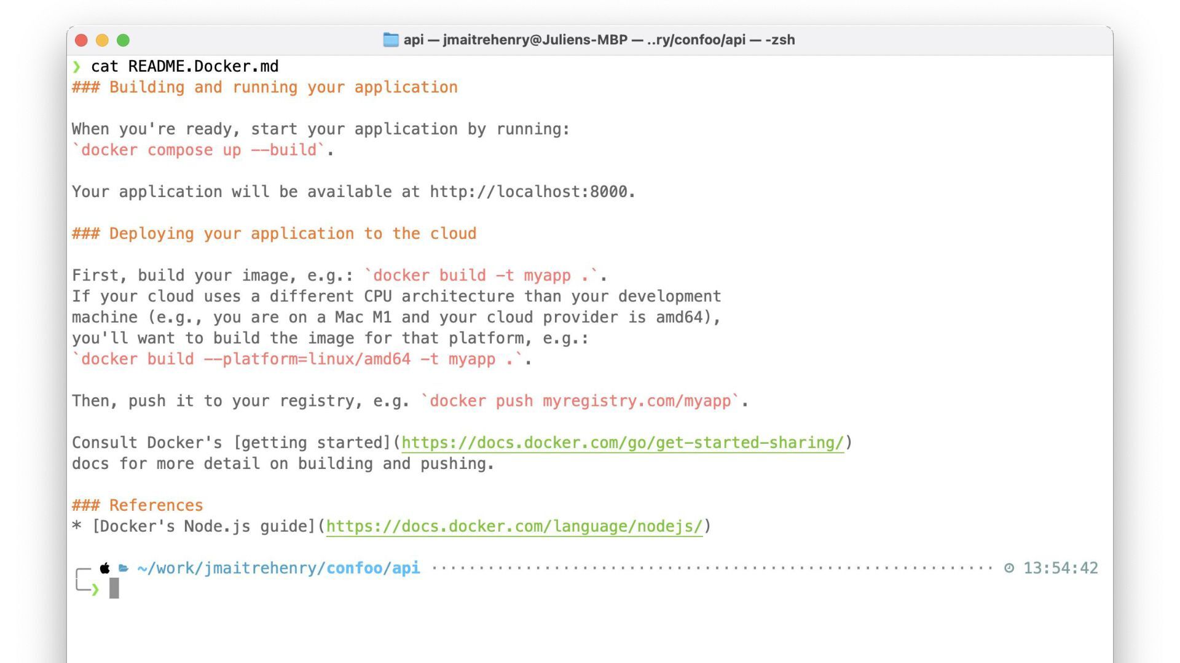Click the 'docker compose up --build' code

point(199,150)
